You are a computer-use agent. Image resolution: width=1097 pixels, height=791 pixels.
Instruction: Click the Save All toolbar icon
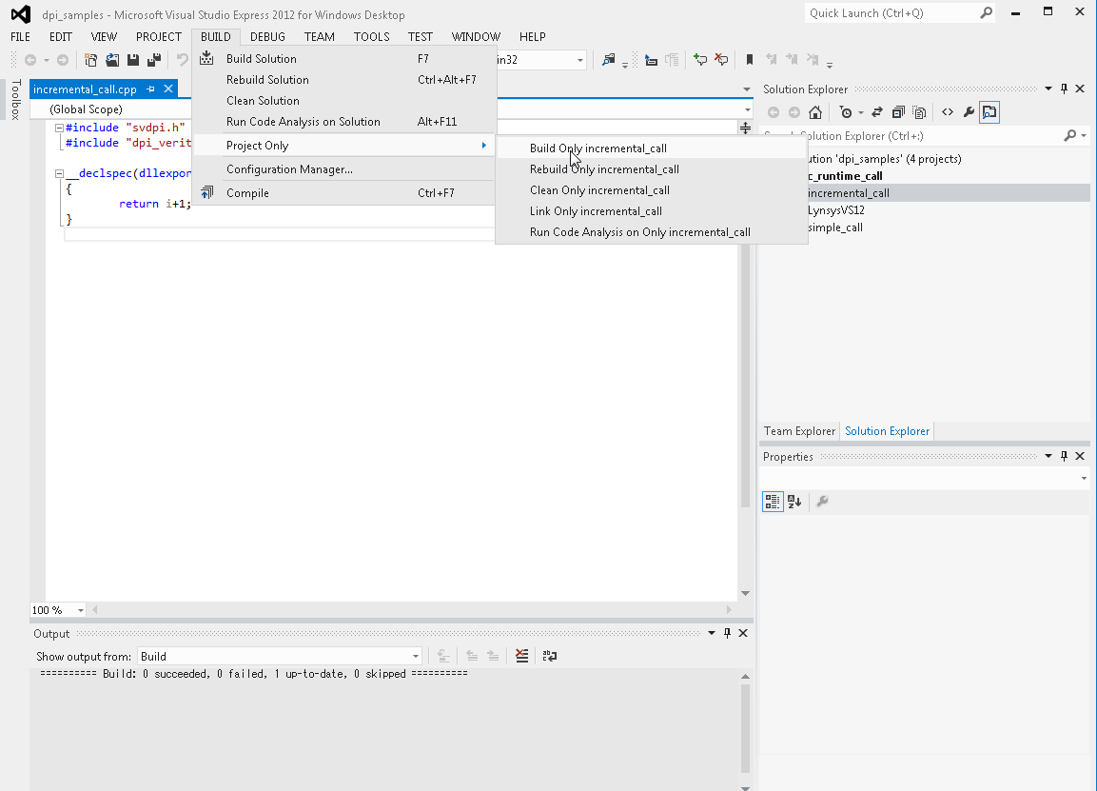(x=154, y=60)
